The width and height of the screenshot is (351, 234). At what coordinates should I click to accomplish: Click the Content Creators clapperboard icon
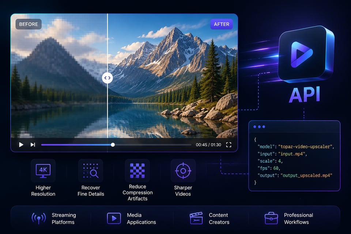point(196,218)
